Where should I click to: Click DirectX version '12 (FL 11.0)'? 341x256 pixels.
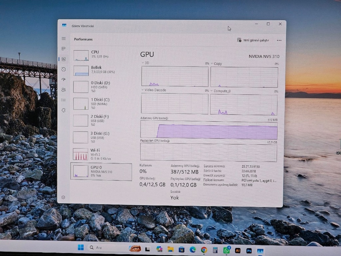[249, 176]
